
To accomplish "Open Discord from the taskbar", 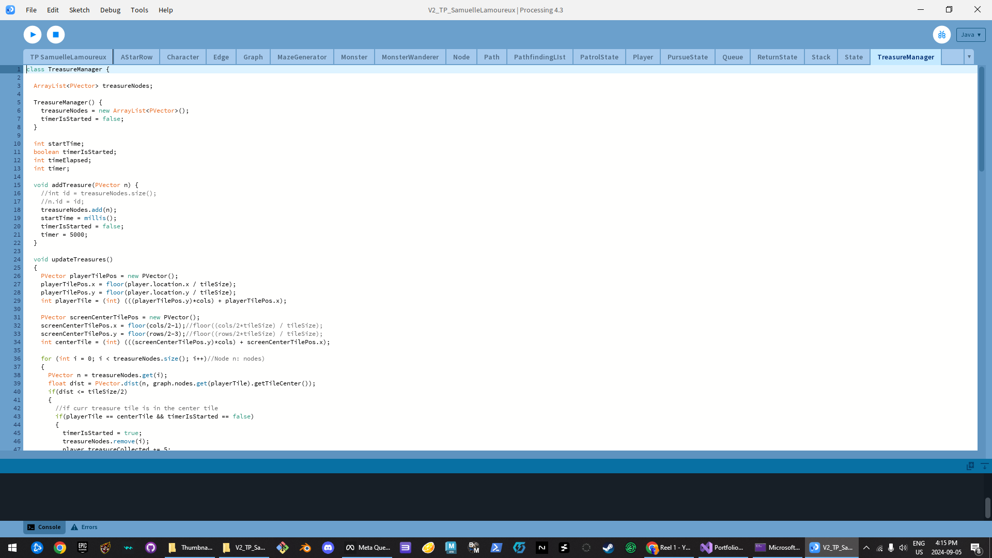I will [x=328, y=548].
